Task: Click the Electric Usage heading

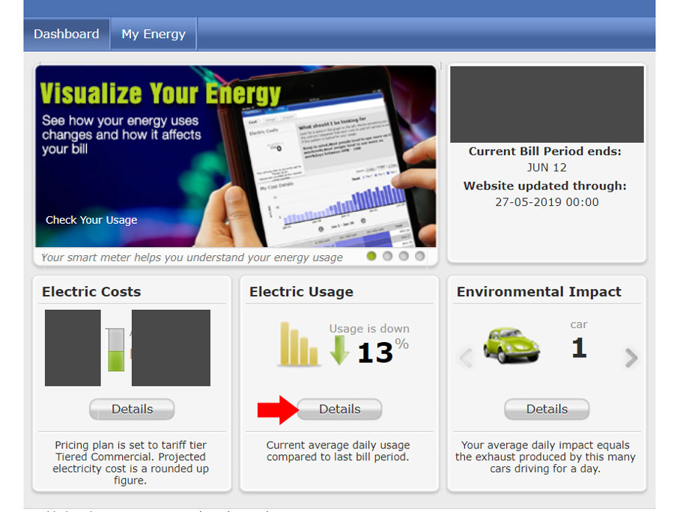Action: click(301, 292)
